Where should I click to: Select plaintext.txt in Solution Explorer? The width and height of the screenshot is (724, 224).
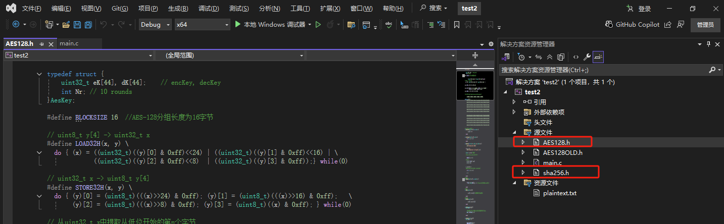coord(560,193)
